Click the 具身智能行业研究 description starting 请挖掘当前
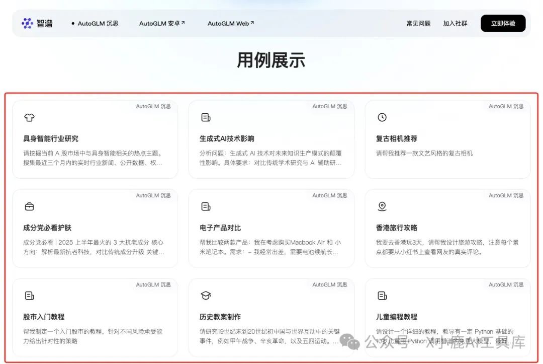Image resolution: width=543 pixels, height=364 pixels. point(93,158)
